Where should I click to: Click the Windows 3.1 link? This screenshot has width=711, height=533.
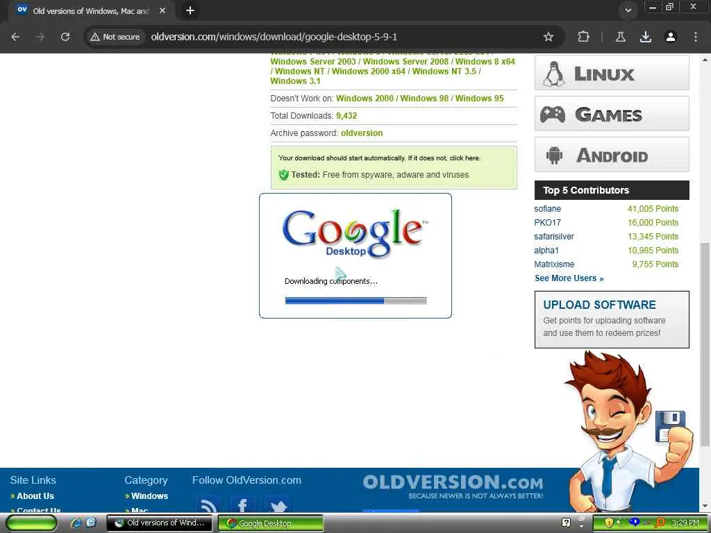tap(295, 81)
